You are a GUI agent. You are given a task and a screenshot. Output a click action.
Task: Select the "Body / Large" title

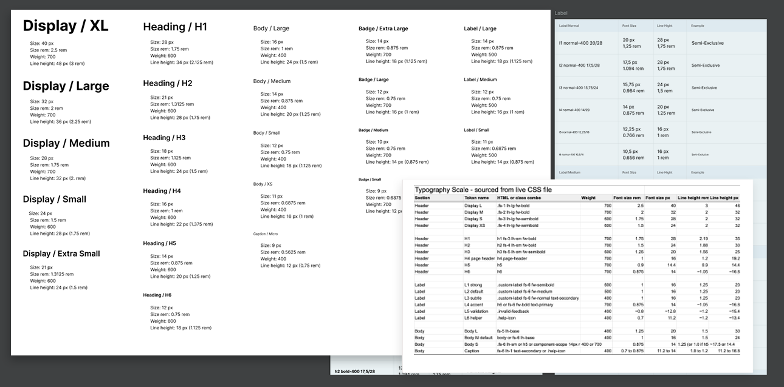tap(271, 29)
